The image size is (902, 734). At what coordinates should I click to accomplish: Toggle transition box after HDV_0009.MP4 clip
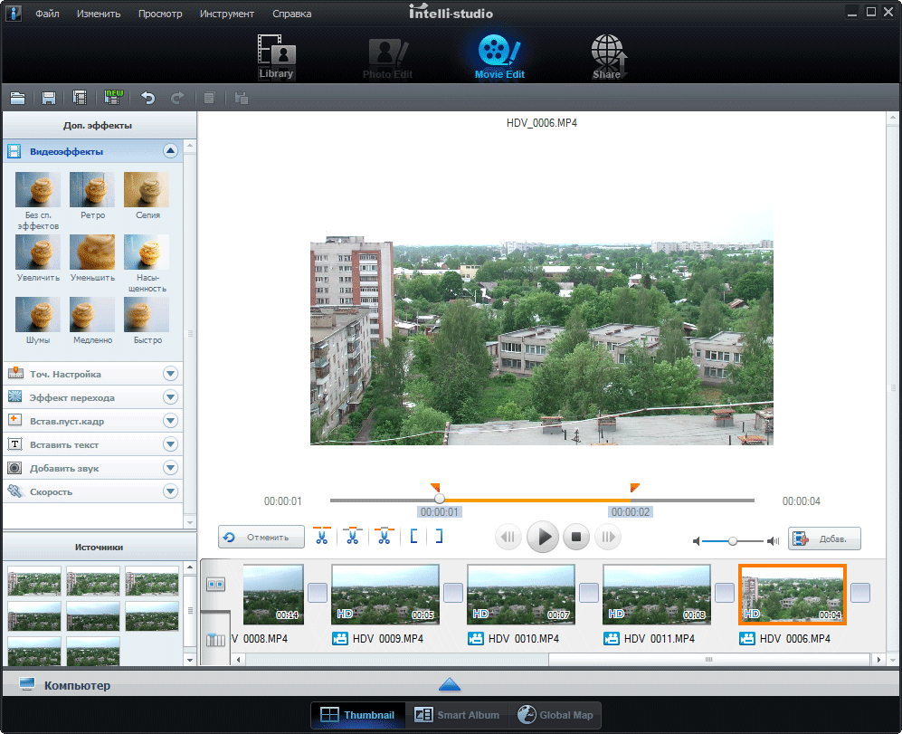[x=452, y=593]
